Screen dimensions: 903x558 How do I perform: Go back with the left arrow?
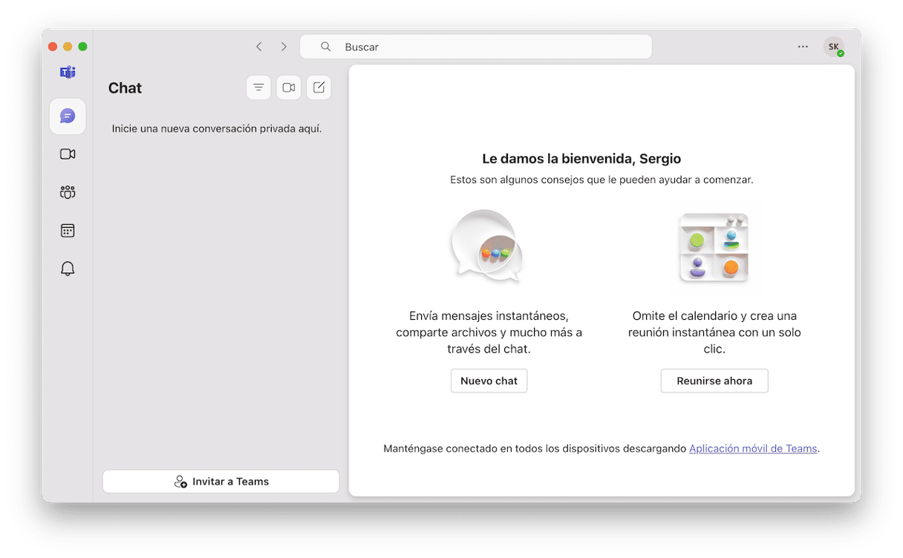pyautogui.click(x=259, y=47)
